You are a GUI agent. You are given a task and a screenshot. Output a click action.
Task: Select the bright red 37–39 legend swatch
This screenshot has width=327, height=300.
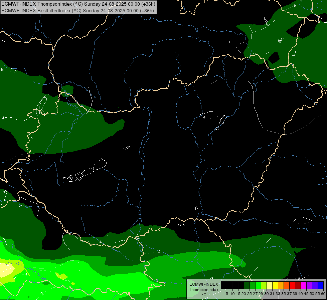click(292, 285)
